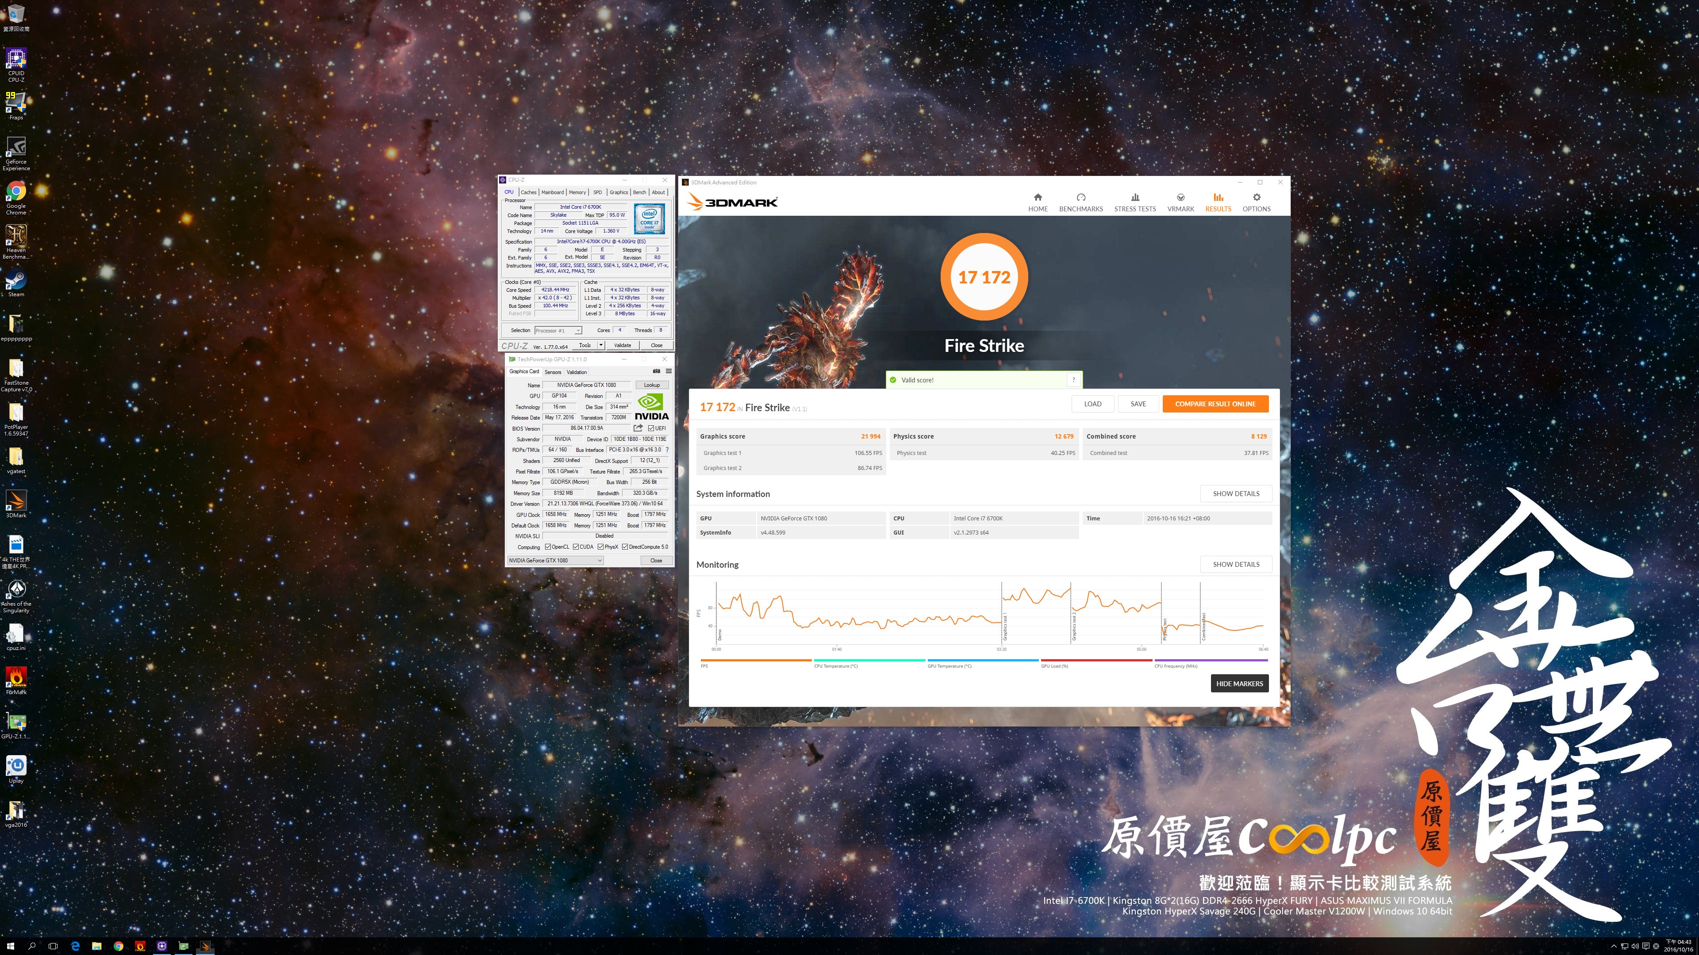Click the Bus Interface question mark in GPU-Z

[668, 450]
